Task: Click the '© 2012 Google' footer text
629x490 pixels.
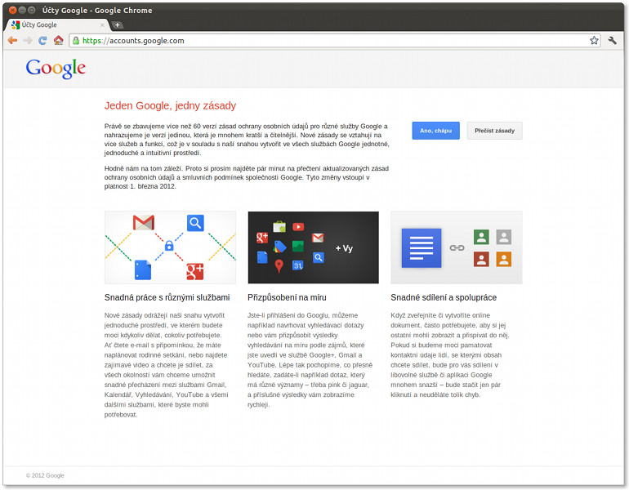Action: click(x=45, y=475)
